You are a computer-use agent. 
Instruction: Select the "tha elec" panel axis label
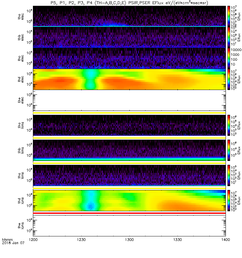click(21, 17)
